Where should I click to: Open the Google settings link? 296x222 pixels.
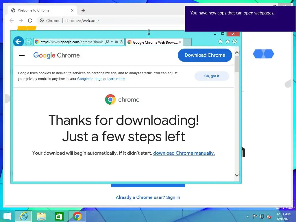coord(90,79)
